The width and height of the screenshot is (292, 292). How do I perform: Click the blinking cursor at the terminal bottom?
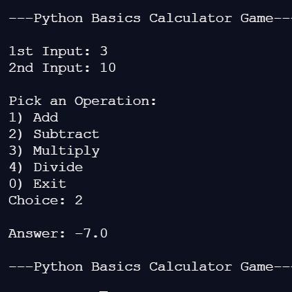pos(104,291)
